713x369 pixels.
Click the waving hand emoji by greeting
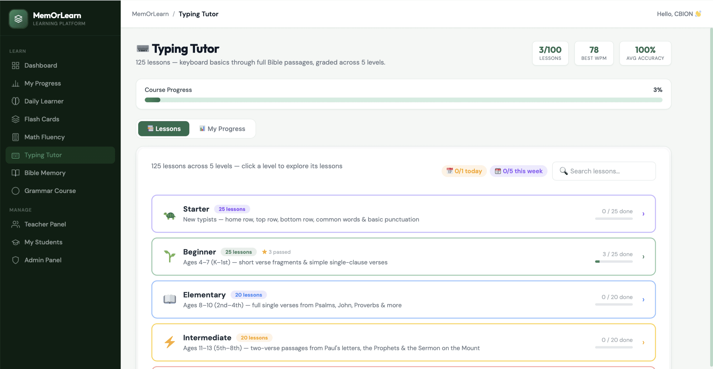698,14
